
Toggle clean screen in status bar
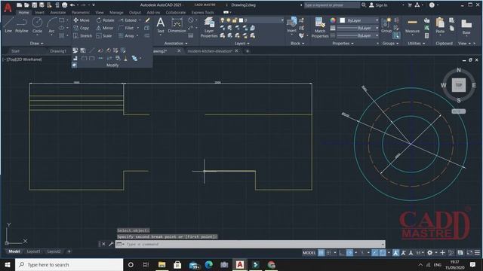(x=469, y=253)
